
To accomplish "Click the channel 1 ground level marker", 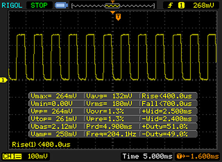I will pyautogui.click(x=3, y=80).
